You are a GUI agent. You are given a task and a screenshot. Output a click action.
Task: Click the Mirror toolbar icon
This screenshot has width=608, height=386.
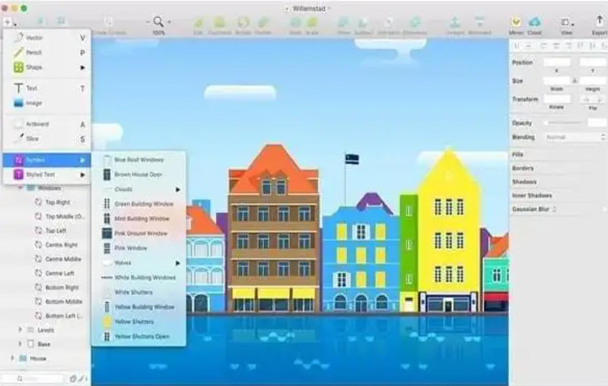point(516,22)
